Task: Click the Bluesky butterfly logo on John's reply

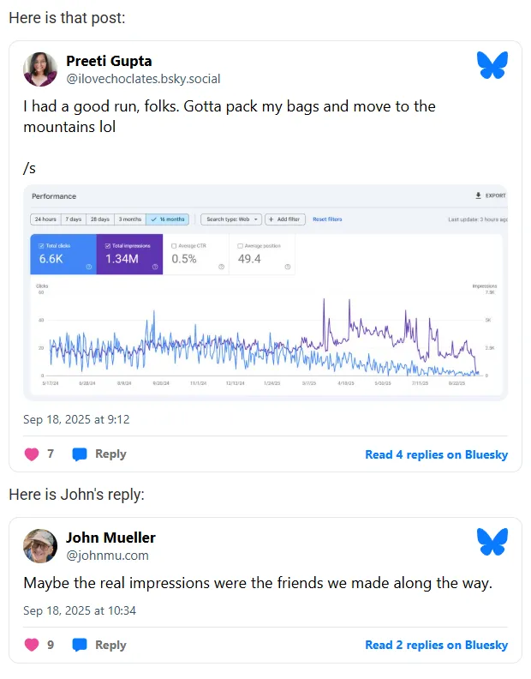Action: click(x=492, y=541)
